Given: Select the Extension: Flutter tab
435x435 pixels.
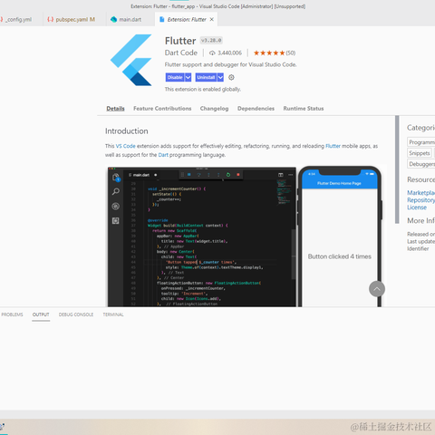Looking at the screenshot, I should point(187,19).
